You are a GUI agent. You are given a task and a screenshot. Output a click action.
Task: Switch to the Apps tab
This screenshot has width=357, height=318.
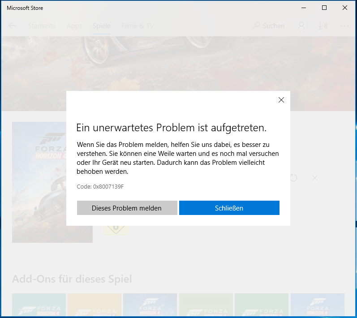coord(74,26)
